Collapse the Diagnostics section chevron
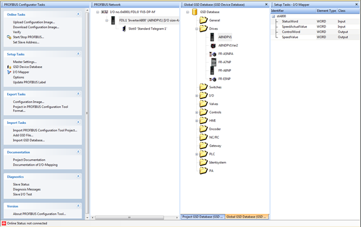The height and width of the screenshot is (227, 361). coord(78,176)
